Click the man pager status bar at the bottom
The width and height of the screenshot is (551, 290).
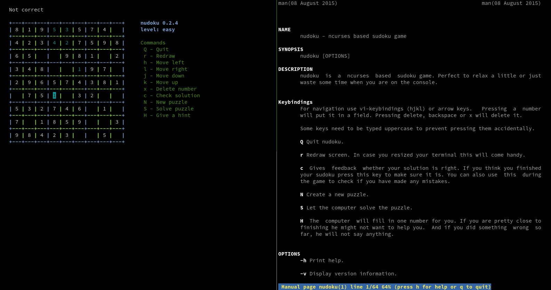click(385, 287)
